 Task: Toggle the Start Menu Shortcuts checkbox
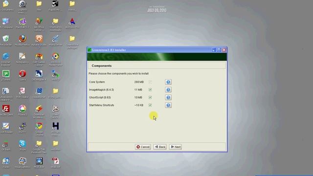point(150,105)
